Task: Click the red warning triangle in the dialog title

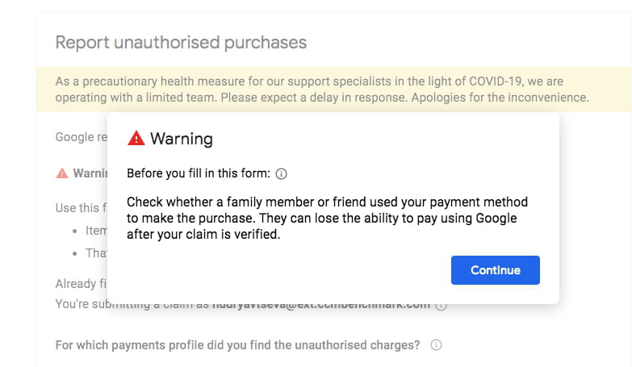Action: [x=136, y=139]
